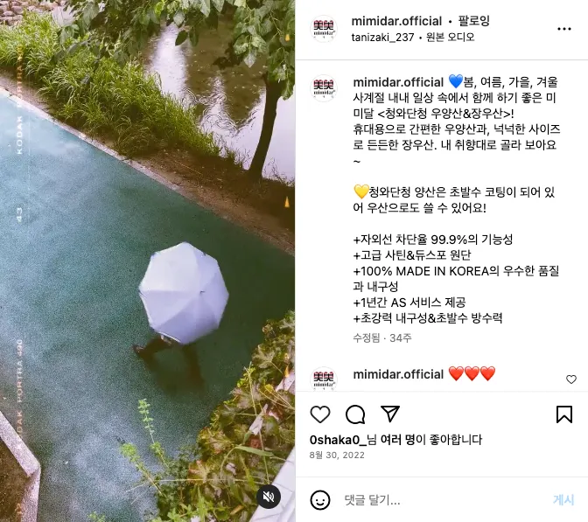Unmute the video with speaker icon
The image size is (588, 522).
(269, 497)
